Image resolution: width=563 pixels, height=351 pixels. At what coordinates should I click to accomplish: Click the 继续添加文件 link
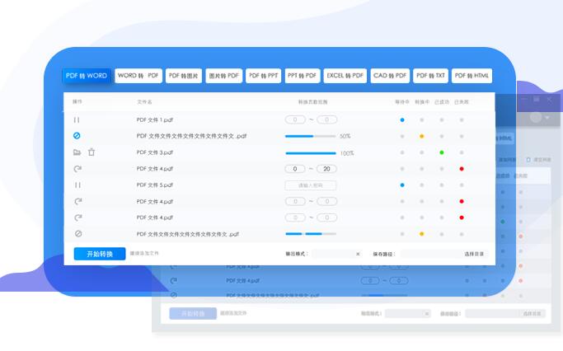[144, 254]
